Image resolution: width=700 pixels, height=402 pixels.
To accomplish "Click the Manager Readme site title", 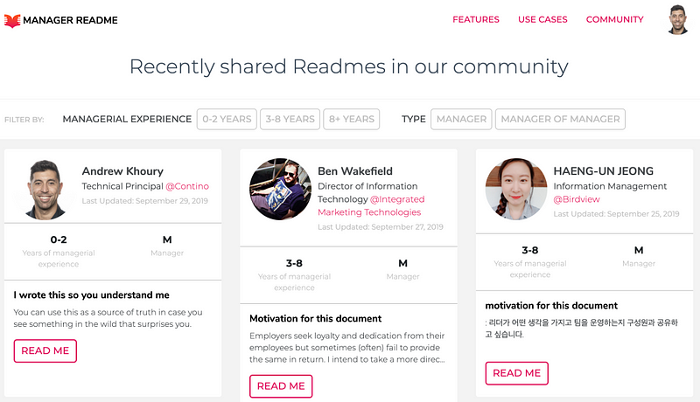I will (70, 20).
